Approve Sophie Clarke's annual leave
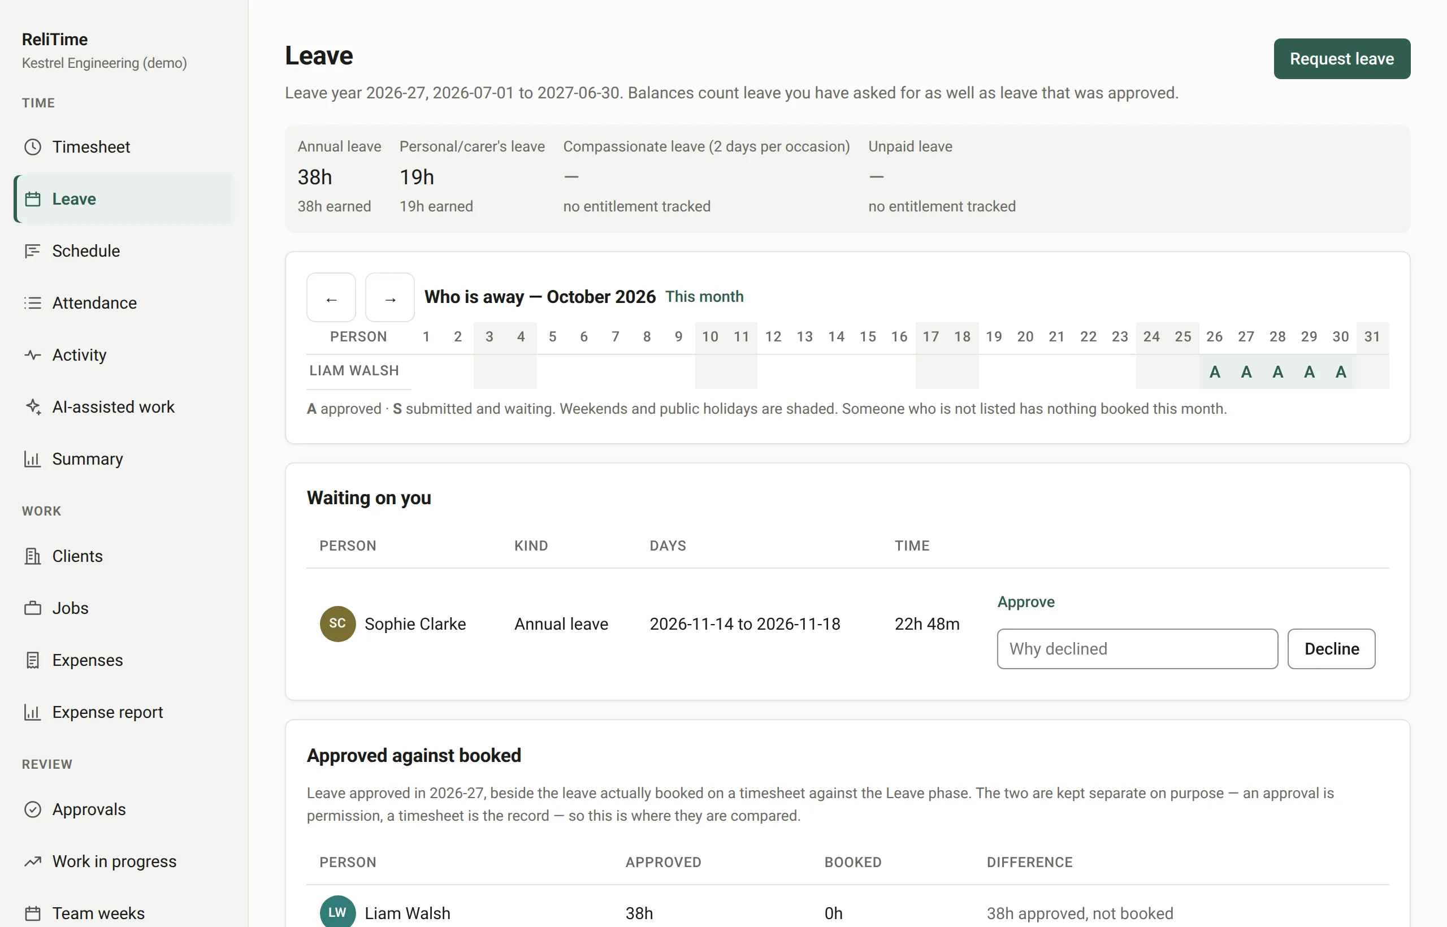This screenshot has width=1447, height=927. 1026,602
